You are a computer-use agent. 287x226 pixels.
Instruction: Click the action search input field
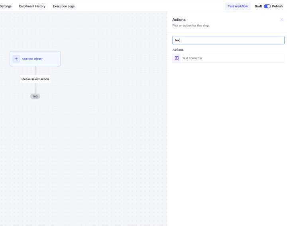(x=228, y=40)
